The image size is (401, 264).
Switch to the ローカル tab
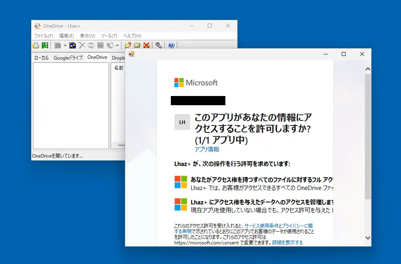(x=41, y=58)
